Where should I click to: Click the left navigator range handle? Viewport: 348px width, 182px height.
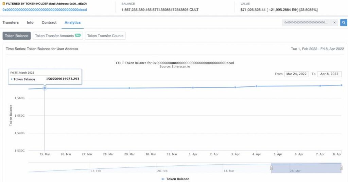coord(271,168)
